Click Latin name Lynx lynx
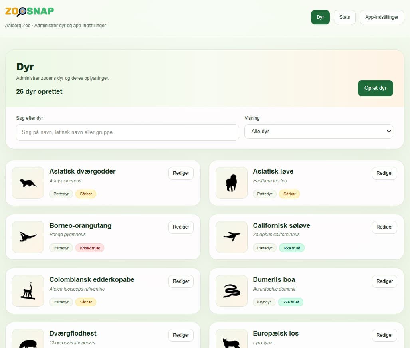This screenshot has width=410, height=348. (263, 342)
